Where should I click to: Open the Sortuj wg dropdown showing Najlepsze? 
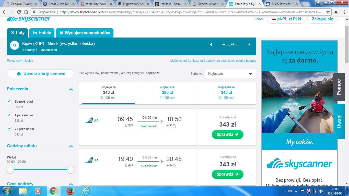[230, 74]
